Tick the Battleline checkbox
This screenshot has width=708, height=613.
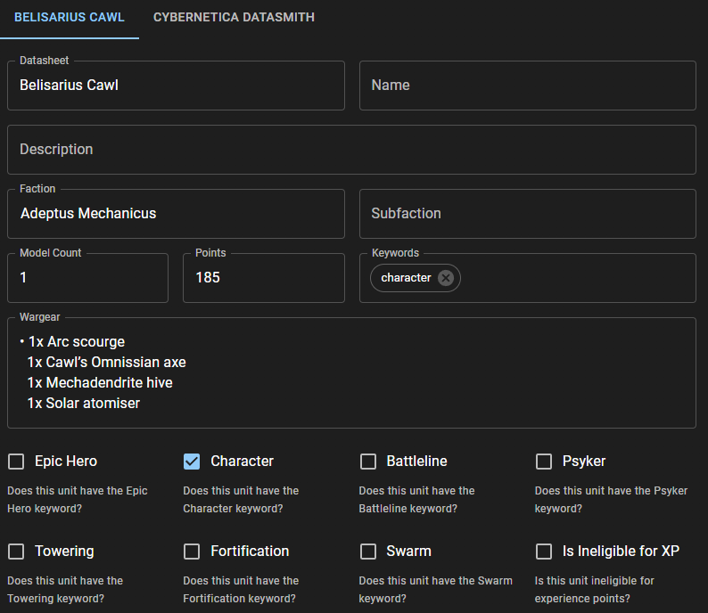tap(368, 462)
